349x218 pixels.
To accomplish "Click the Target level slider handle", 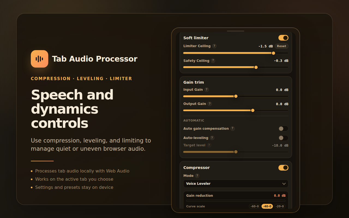I will coord(236,152).
